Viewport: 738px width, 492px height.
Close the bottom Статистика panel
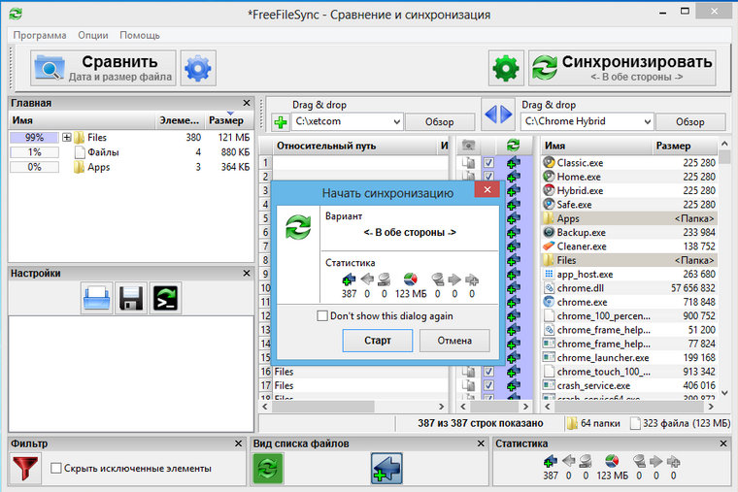[723, 443]
